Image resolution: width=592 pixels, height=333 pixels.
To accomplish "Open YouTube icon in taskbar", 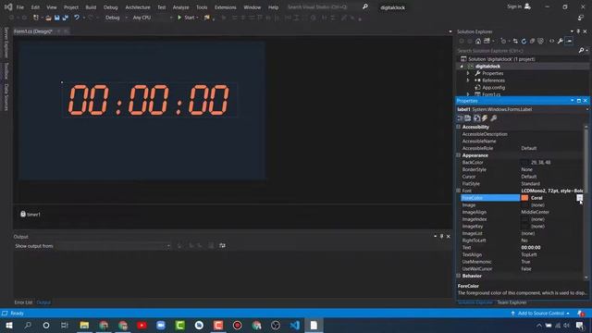I will 142,326.
